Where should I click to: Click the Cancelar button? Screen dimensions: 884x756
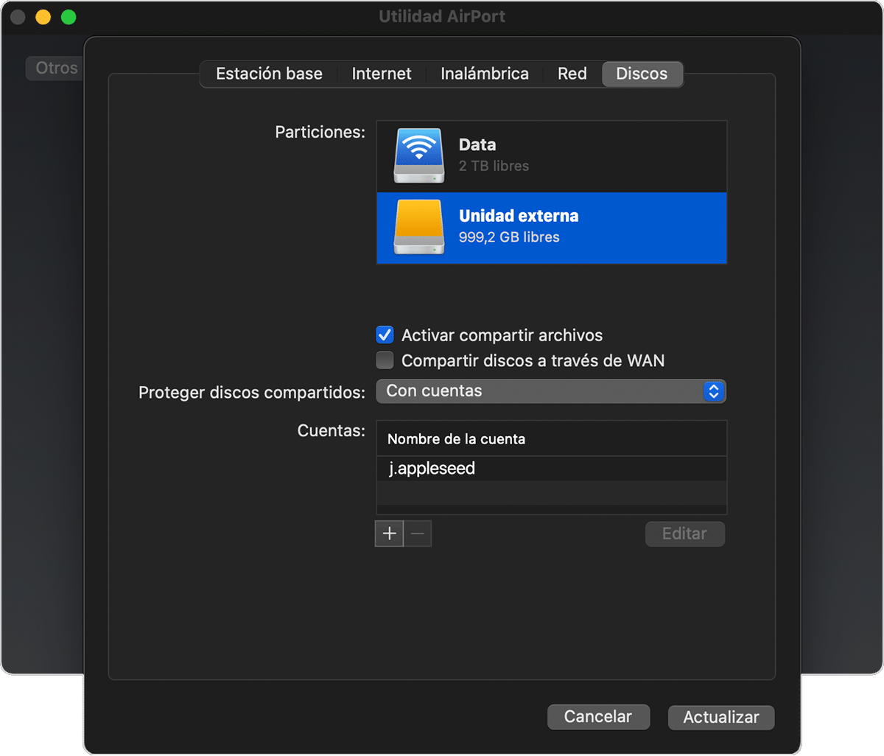coord(598,716)
